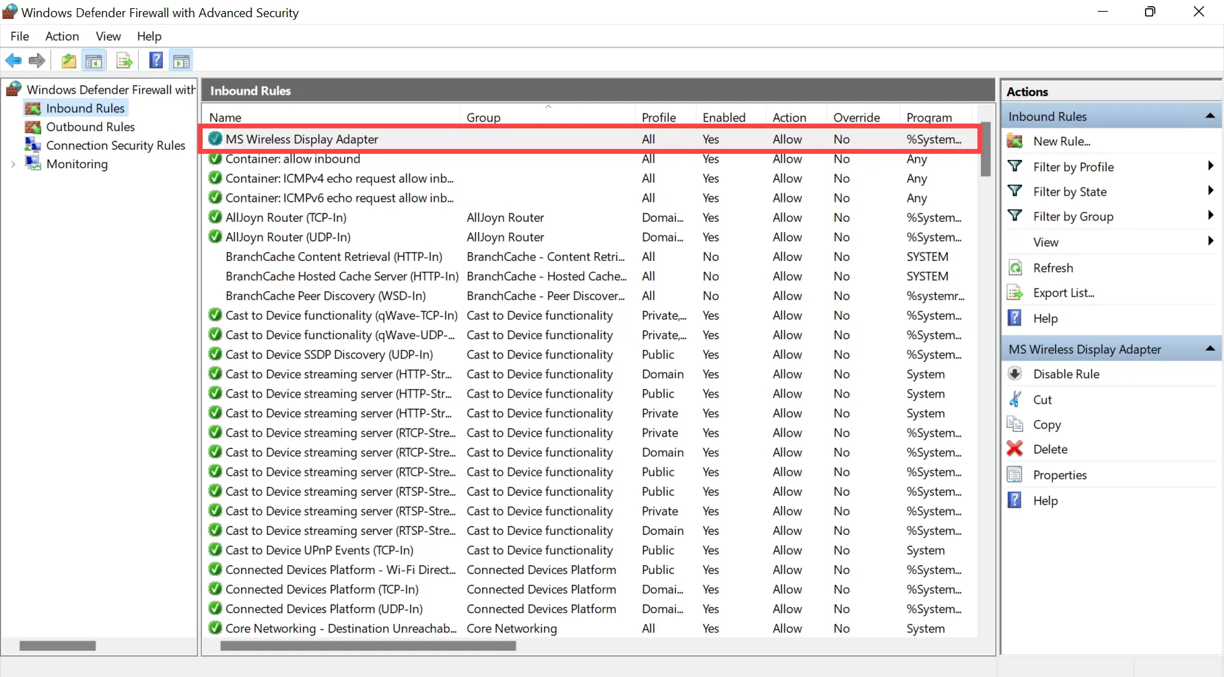This screenshot has width=1224, height=677.
Task: Click the Up one level folder icon
Action: point(69,60)
